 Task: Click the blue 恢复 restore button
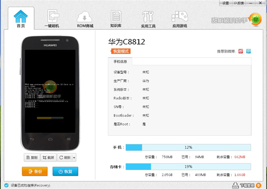point(65,171)
